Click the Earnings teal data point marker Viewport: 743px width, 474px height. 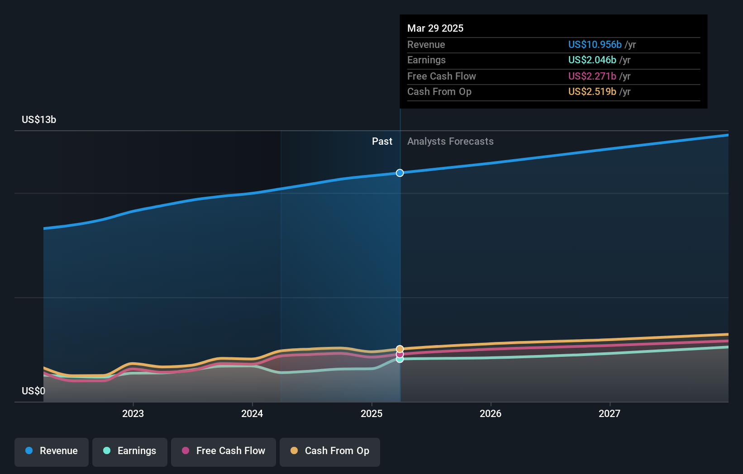400,359
